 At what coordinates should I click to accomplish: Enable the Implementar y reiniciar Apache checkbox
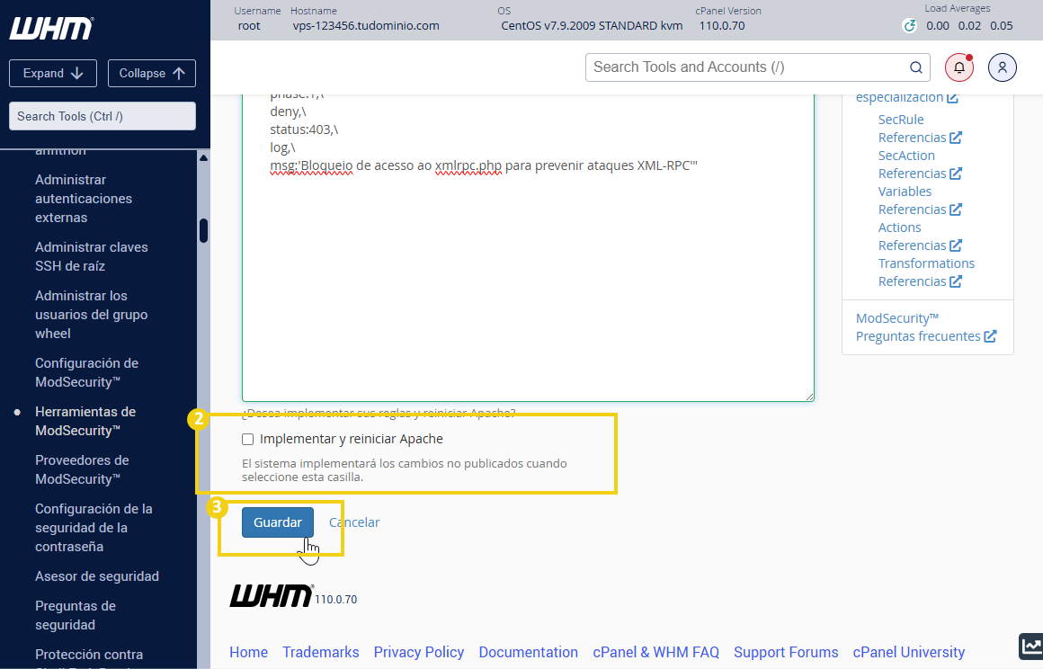coord(248,440)
